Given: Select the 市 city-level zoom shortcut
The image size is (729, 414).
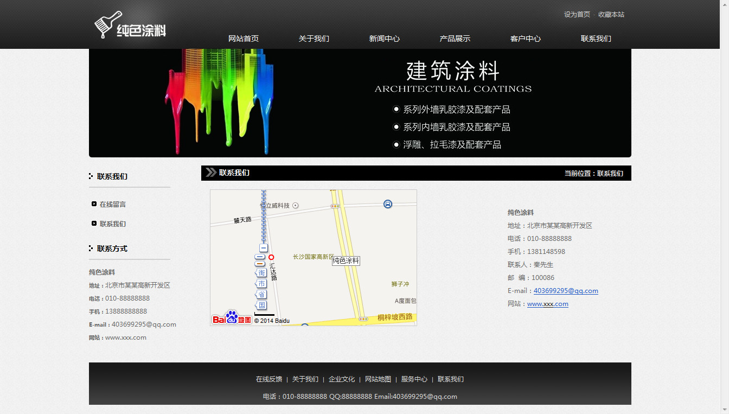Looking at the screenshot, I should pos(261,283).
